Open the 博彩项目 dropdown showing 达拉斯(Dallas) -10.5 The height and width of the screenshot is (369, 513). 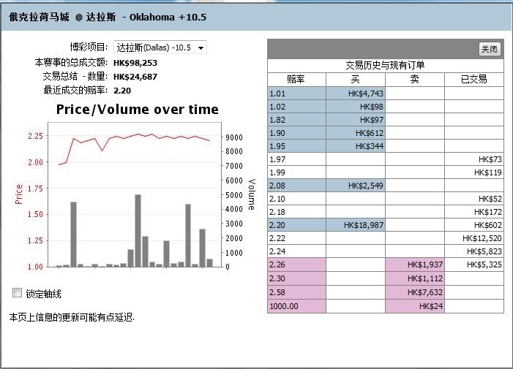tap(160, 47)
